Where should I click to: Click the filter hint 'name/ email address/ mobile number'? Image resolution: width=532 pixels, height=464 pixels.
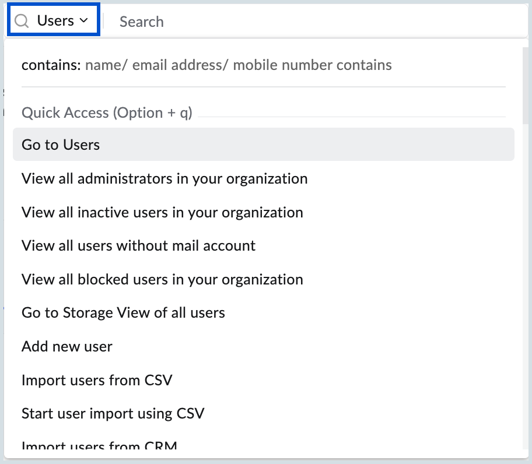pyautogui.click(x=238, y=65)
